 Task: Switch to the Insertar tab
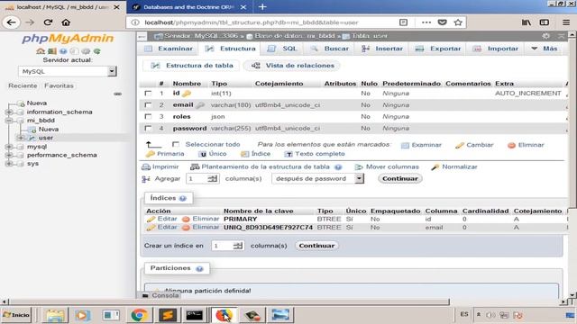[x=382, y=49]
